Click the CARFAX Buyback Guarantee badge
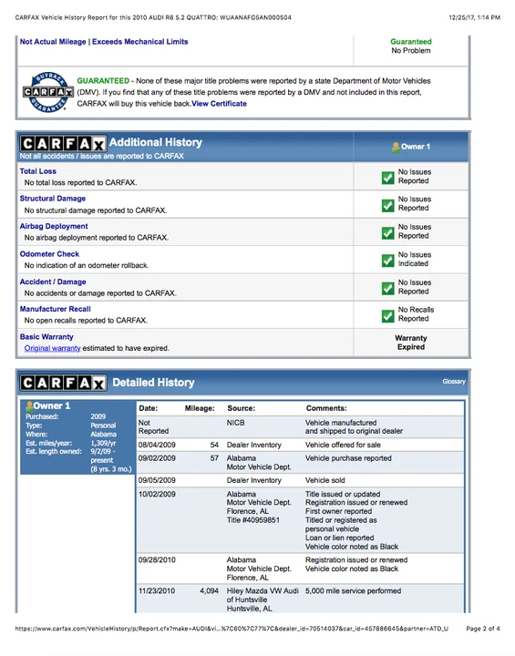515x656 pixels. pos(48,92)
